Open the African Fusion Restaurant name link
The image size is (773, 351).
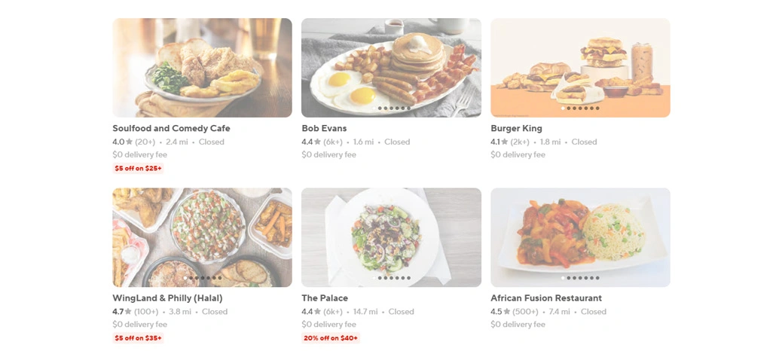tap(546, 298)
